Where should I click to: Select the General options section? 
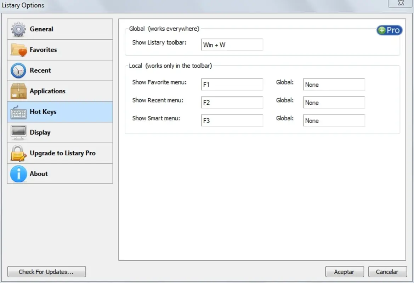pyautogui.click(x=42, y=29)
